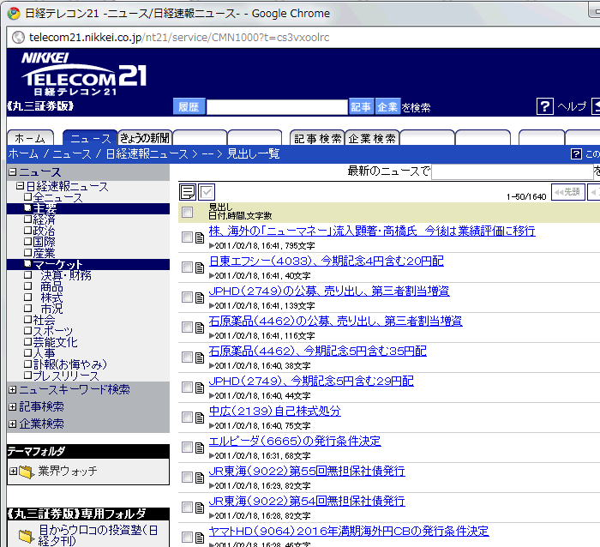Screen dimensions: 600x547
Task: Select 決算・財務 under マーケット
Action: (x=66, y=275)
